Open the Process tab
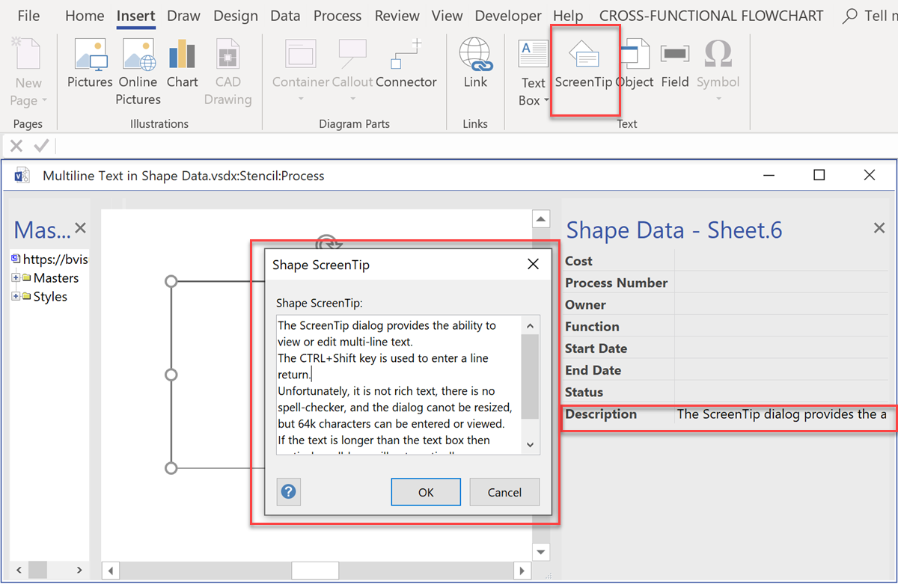This screenshot has width=898, height=584. click(x=337, y=15)
